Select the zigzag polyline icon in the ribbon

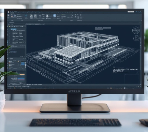pyautogui.click(x=72, y=16)
